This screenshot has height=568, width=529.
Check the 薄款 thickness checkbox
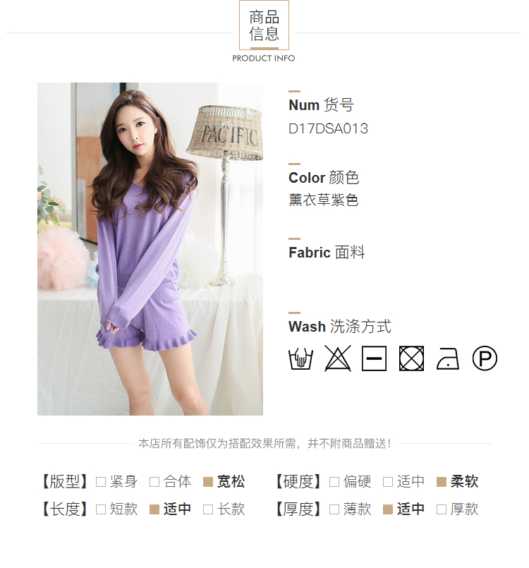tap(334, 509)
